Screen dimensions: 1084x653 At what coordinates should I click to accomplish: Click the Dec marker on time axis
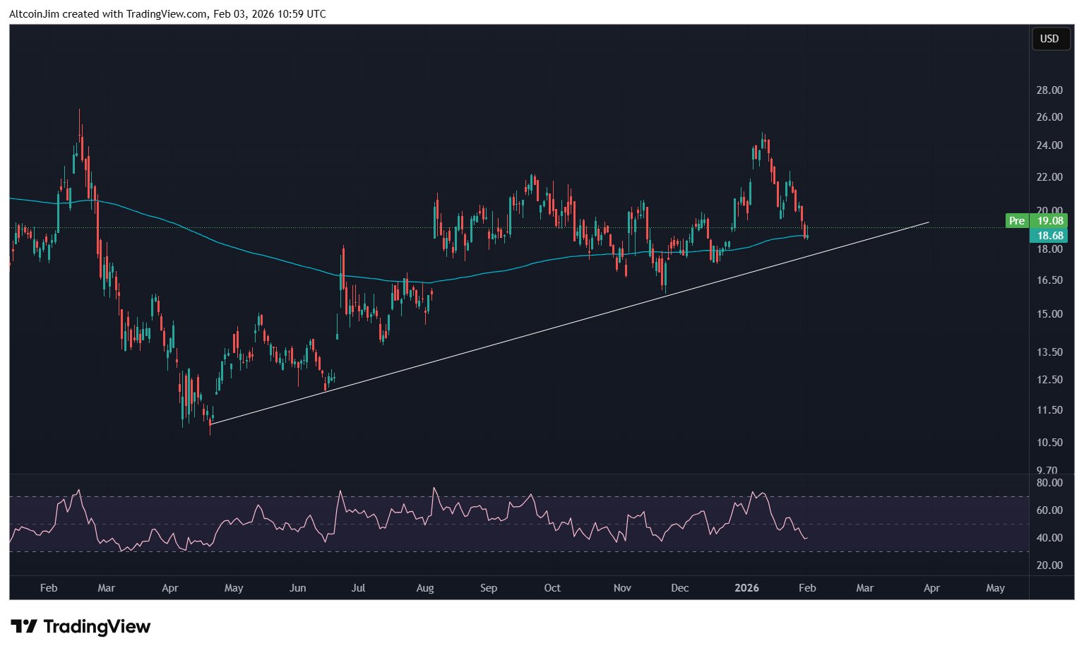(679, 588)
